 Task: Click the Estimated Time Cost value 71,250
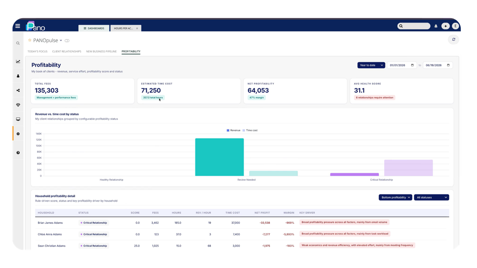point(151,90)
